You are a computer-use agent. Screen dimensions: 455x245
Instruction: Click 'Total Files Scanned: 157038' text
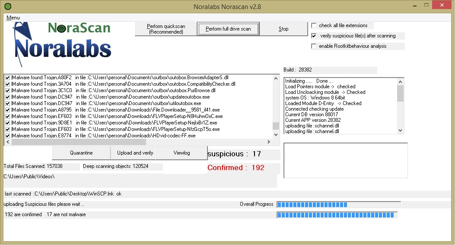click(33, 166)
